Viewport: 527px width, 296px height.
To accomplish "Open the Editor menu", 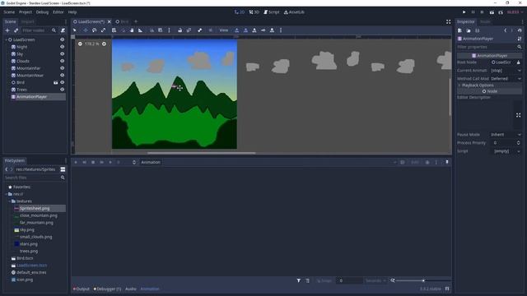I will click(x=58, y=12).
